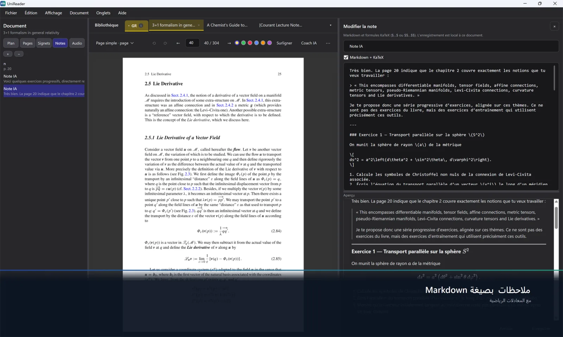Click the page number input field
Viewport: 563px width, 337px height.
192,43
